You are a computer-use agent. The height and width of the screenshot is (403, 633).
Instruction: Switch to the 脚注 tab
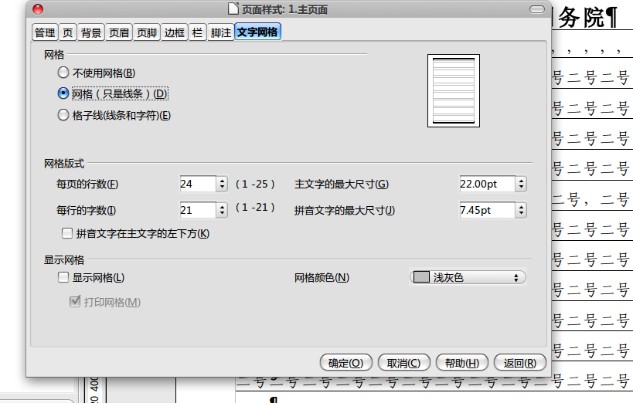click(x=221, y=32)
